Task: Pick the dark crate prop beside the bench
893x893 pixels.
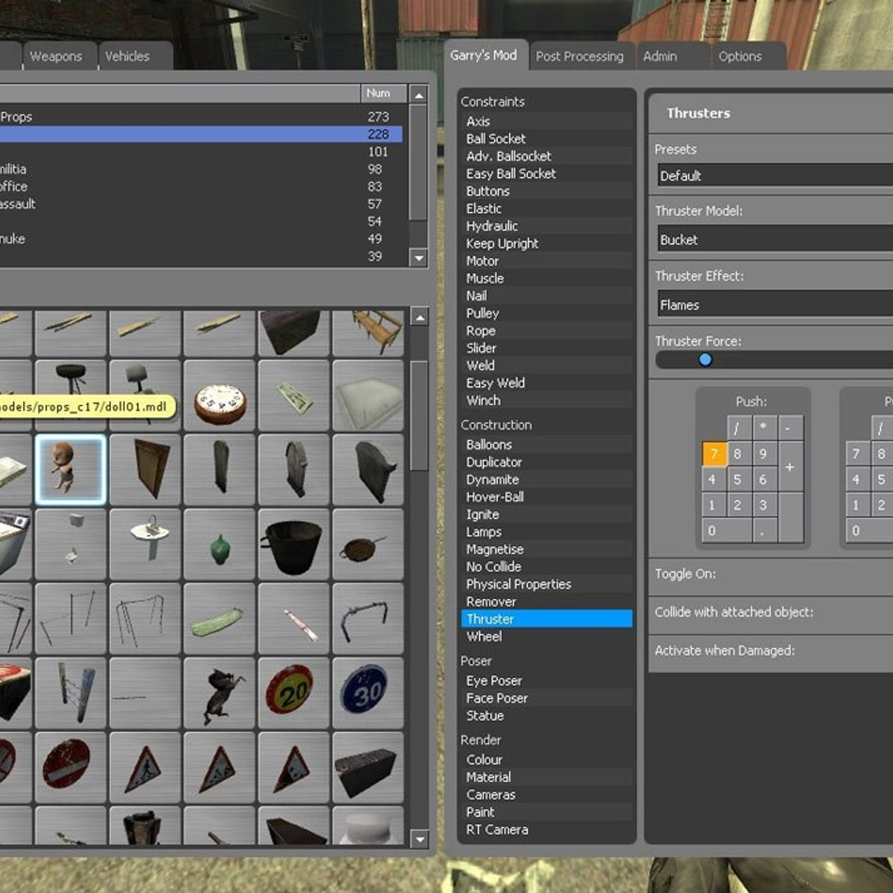Action: [x=294, y=333]
